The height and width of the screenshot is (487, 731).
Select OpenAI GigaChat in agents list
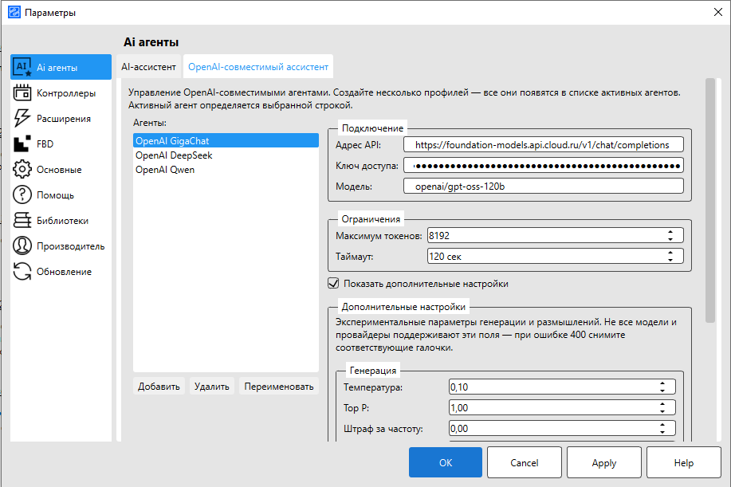[x=226, y=141]
